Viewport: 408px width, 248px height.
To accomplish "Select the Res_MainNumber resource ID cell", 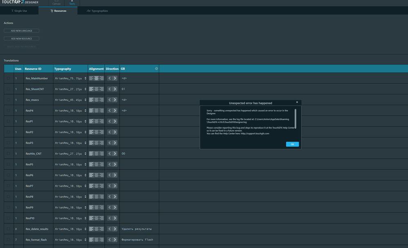I will click(38, 78).
